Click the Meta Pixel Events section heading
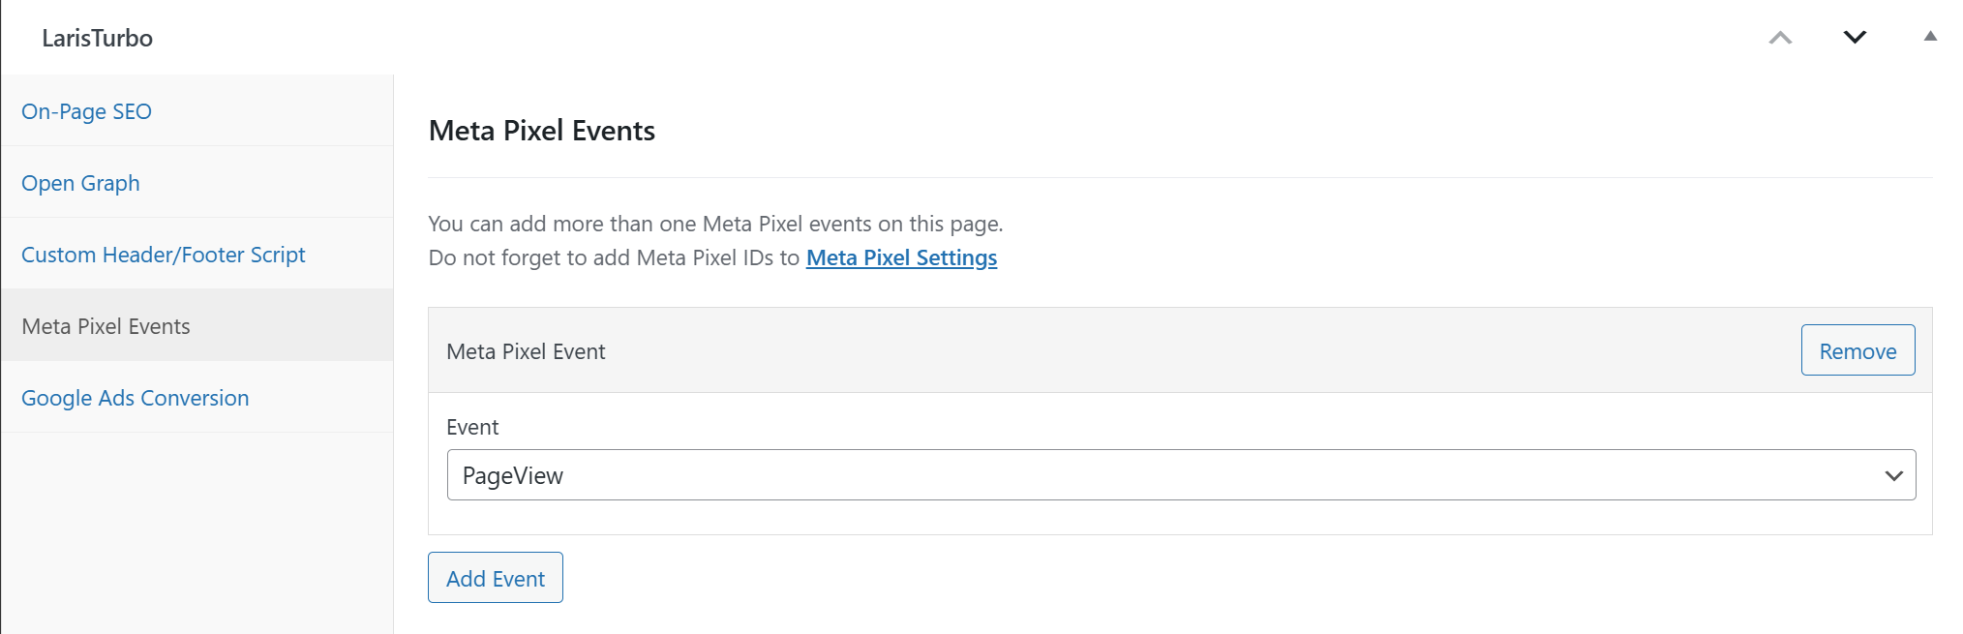 pyautogui.click(x=542, y=131)
